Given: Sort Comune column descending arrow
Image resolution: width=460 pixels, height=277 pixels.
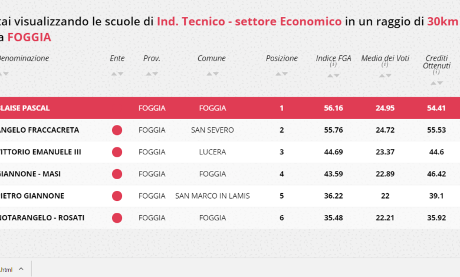Looking at the screenshot, I should (216, 74).
